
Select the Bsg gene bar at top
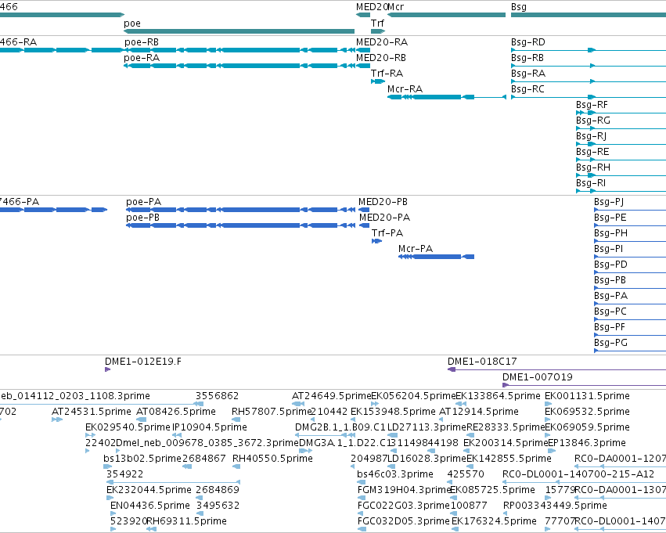coord(589,15)
